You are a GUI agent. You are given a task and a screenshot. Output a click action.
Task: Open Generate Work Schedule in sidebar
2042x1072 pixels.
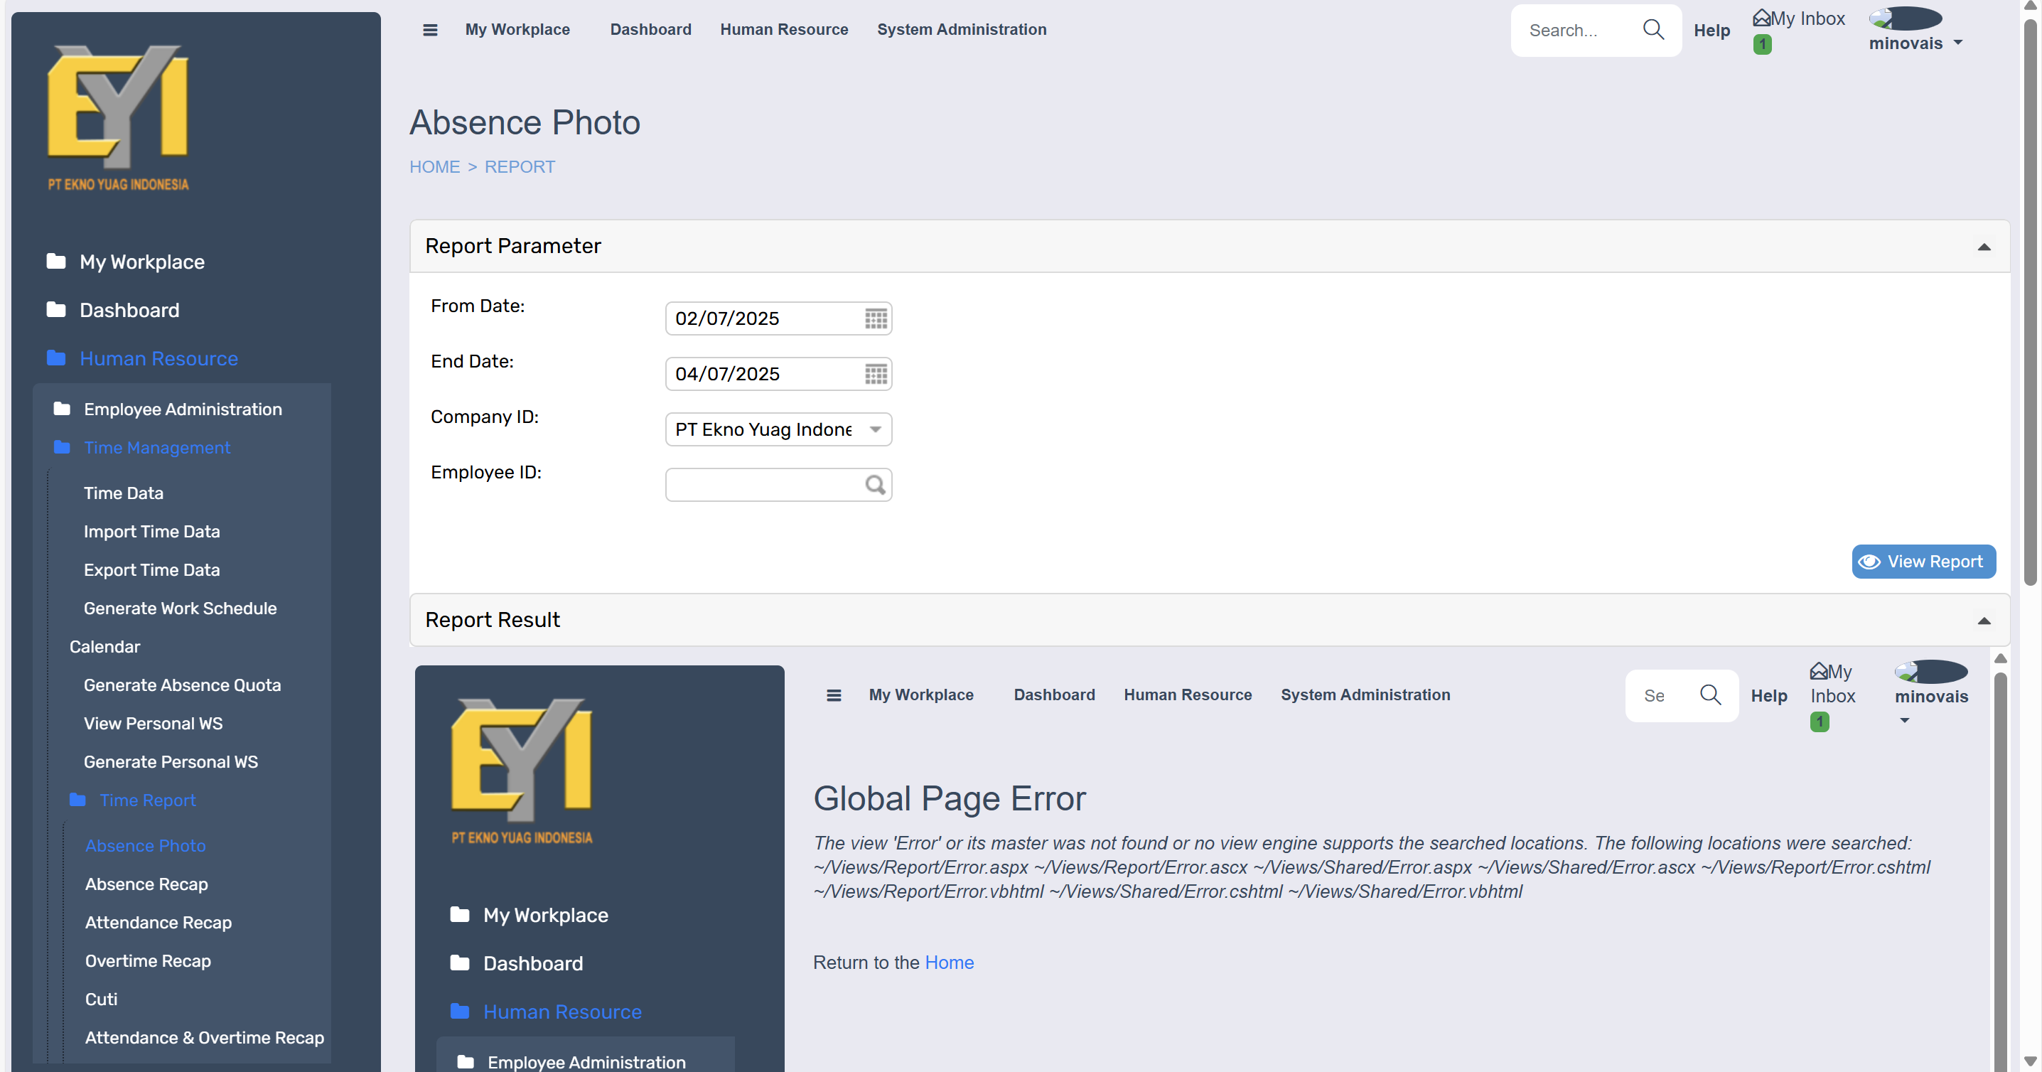pyautogui.click(x=180, y=609)
